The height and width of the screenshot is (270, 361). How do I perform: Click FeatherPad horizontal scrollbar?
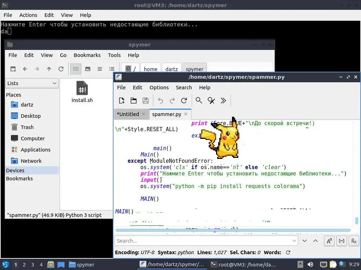233,230
